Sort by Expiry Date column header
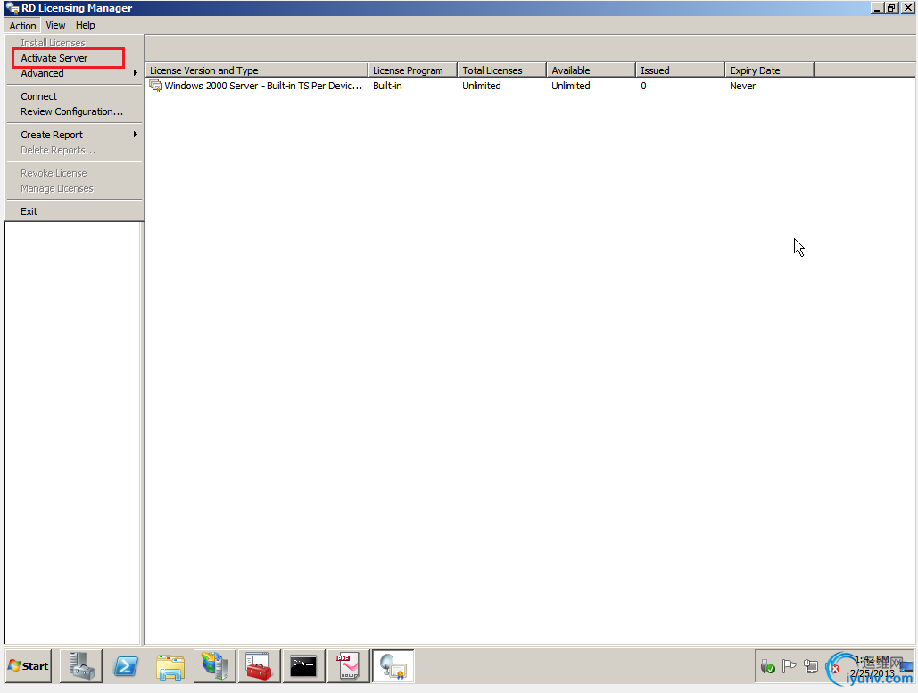The image size is (918, 693). [769, 70]
